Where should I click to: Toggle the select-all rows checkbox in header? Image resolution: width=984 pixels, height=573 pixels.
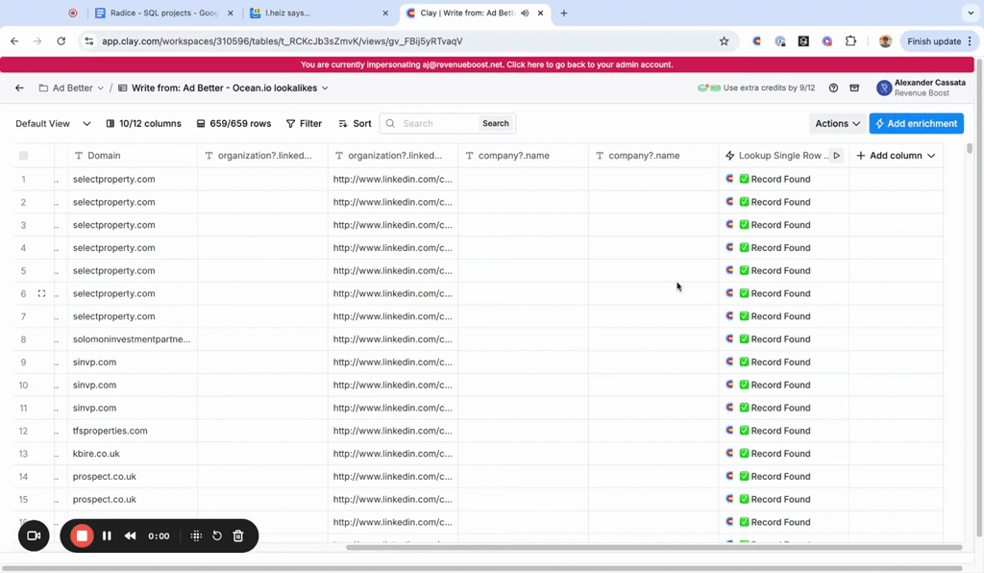24,156
